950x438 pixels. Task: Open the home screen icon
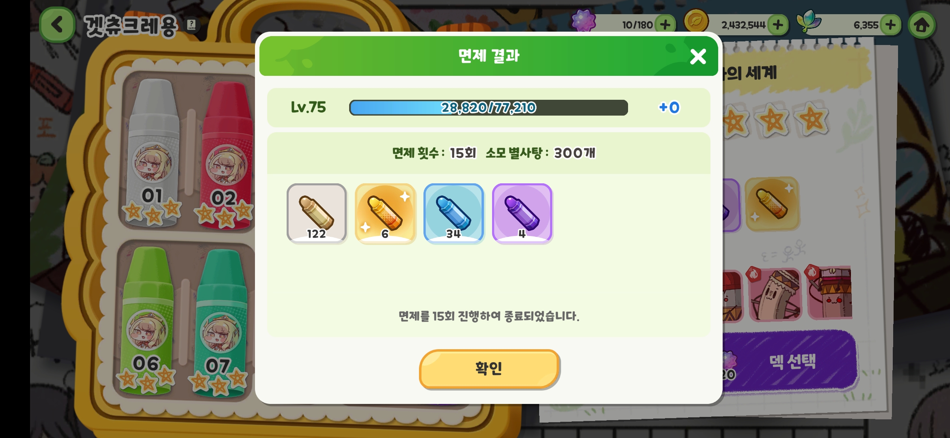click(x=922, y=25)
